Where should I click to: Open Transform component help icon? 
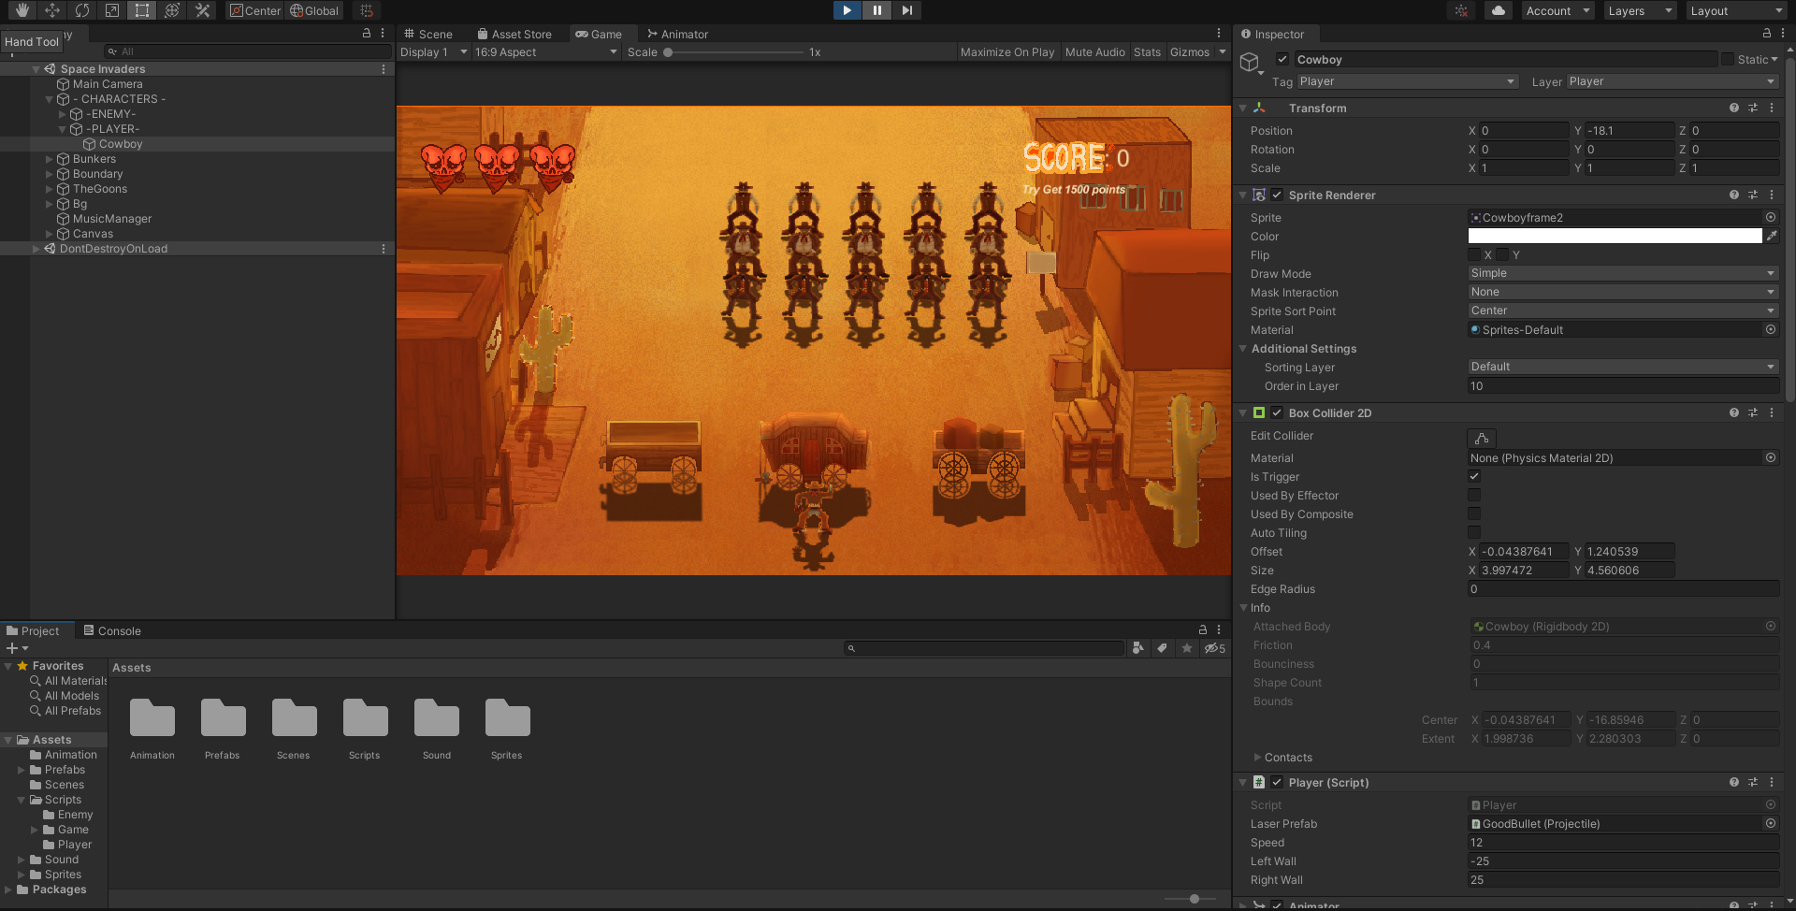(1734, 108)
